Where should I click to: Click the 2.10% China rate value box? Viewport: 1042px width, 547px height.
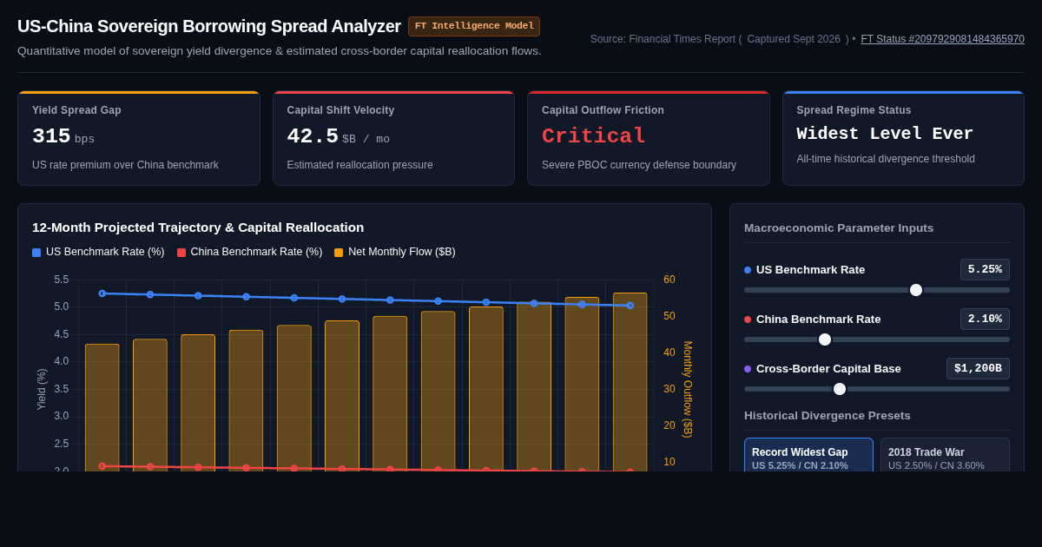985,319
